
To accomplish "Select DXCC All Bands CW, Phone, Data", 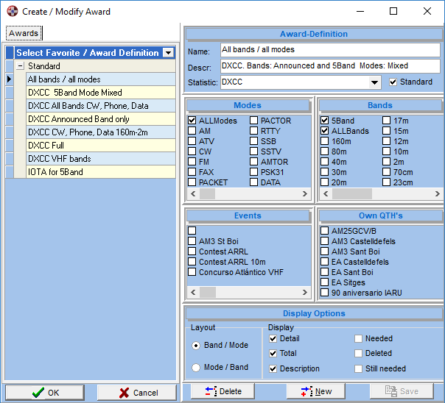I will tap(101, 106).
